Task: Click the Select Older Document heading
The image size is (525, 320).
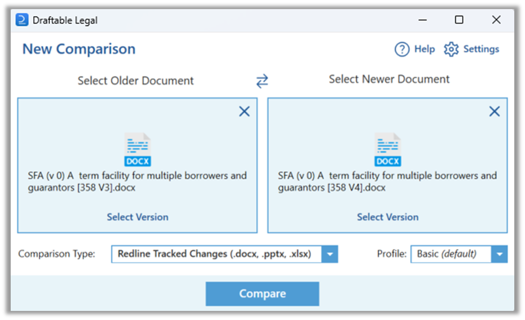Action: click(136, 81)
